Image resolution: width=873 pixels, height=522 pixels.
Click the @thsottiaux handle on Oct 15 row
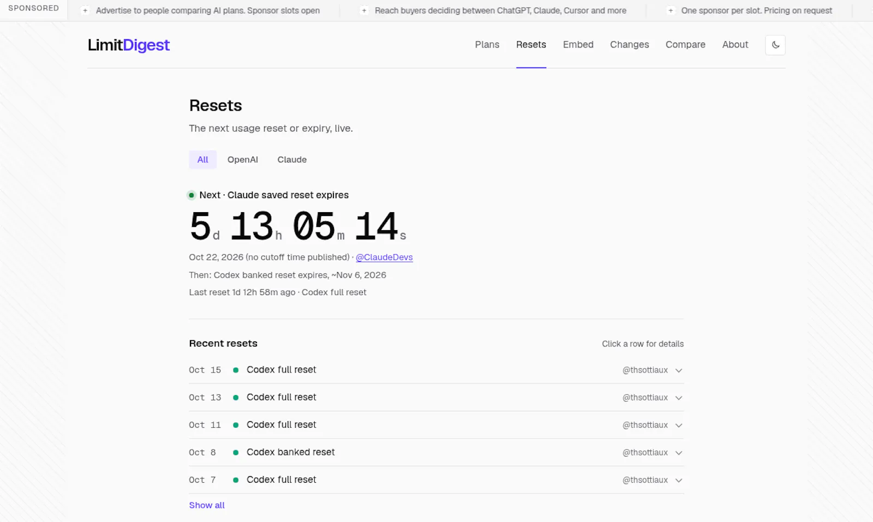(645, 370)
